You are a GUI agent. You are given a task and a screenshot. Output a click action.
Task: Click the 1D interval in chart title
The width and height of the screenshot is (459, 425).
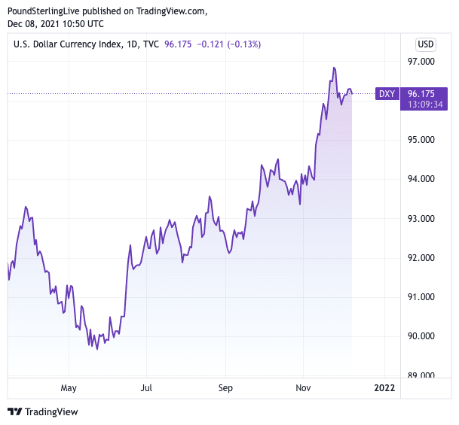[130, 44]
